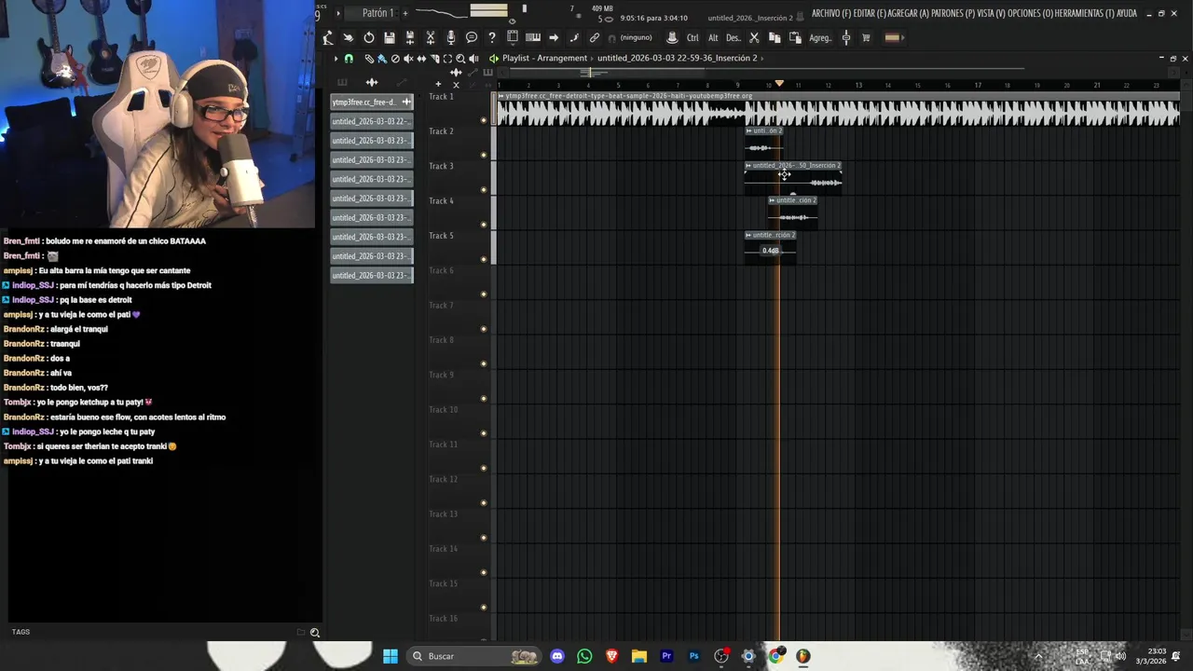1193x671 pixels.
Task: Toggle mute light on Track 5
Action: [483, 259]
